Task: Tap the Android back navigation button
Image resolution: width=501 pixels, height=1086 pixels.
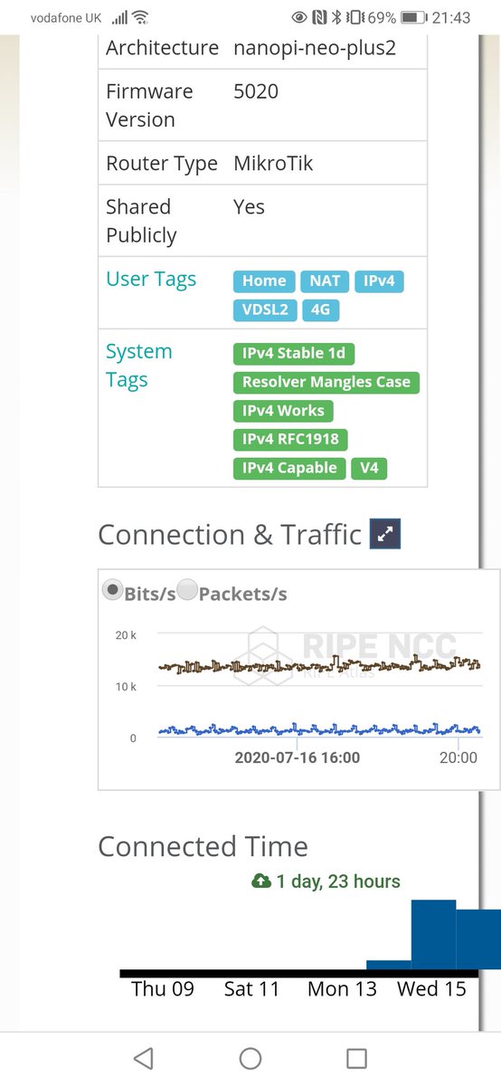Action: [143, 1058]
